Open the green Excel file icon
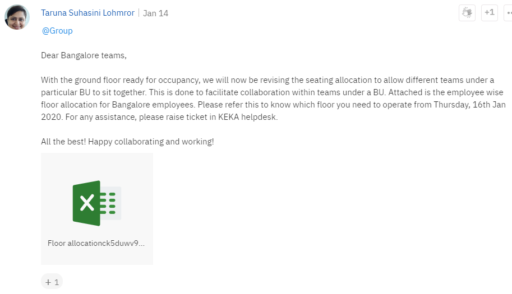This screenshot has width=512, height=294. coord(97,203)
